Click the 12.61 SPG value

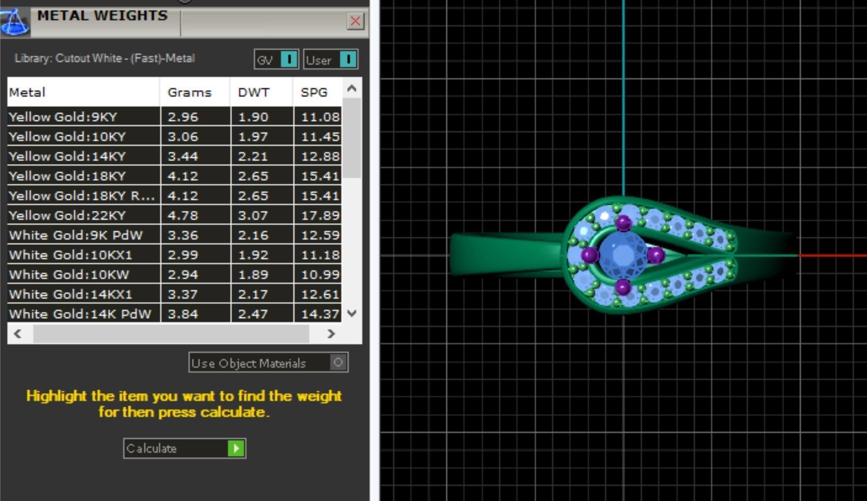[x=320, y=294]
